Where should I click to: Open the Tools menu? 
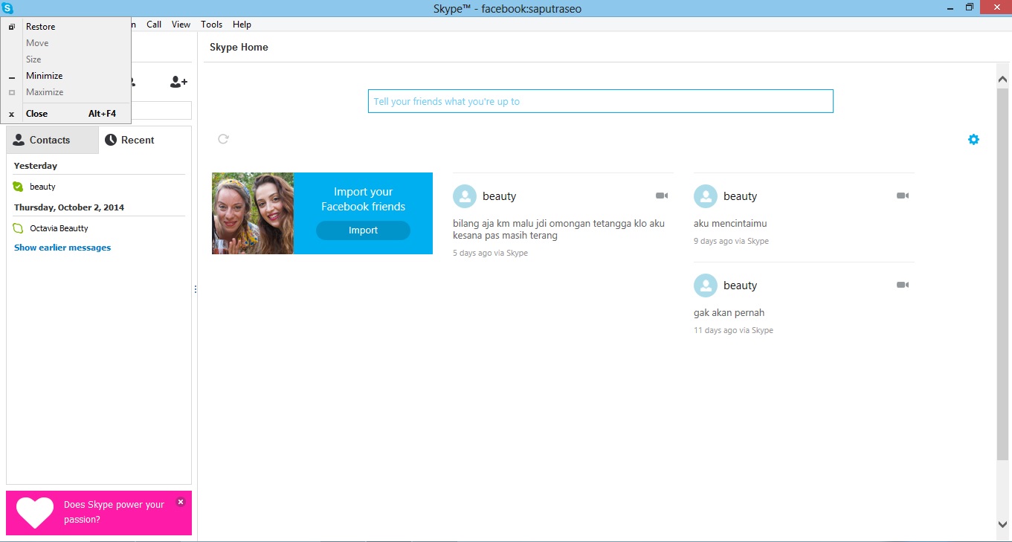point(211,25)
